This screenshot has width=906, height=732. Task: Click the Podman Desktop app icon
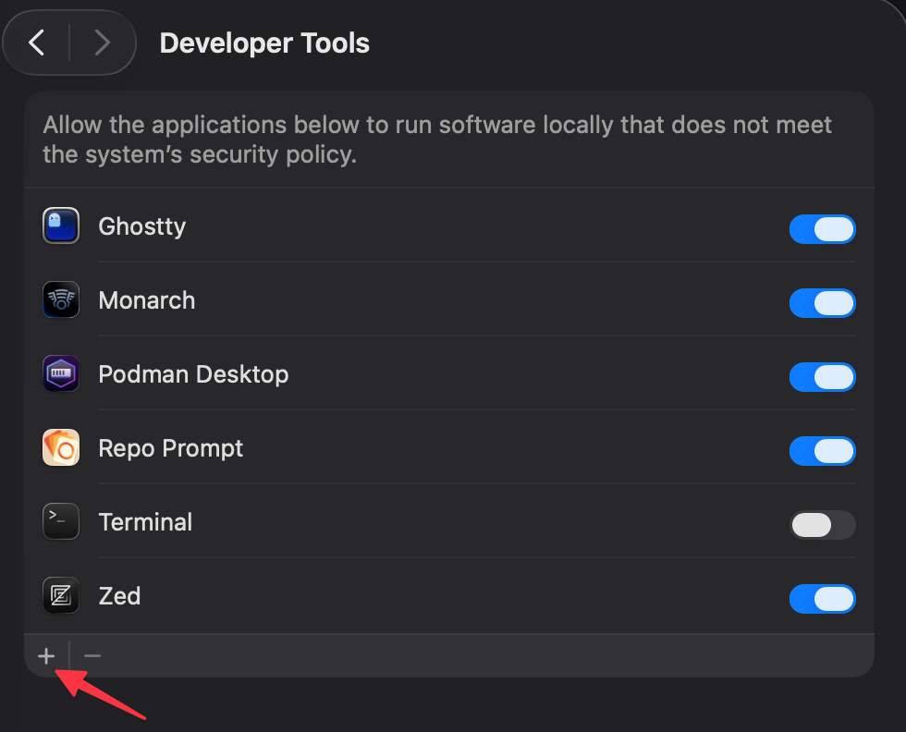61,374
